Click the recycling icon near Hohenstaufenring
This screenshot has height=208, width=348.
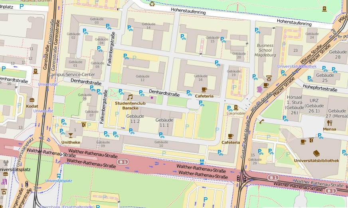(x=152, y=4)
